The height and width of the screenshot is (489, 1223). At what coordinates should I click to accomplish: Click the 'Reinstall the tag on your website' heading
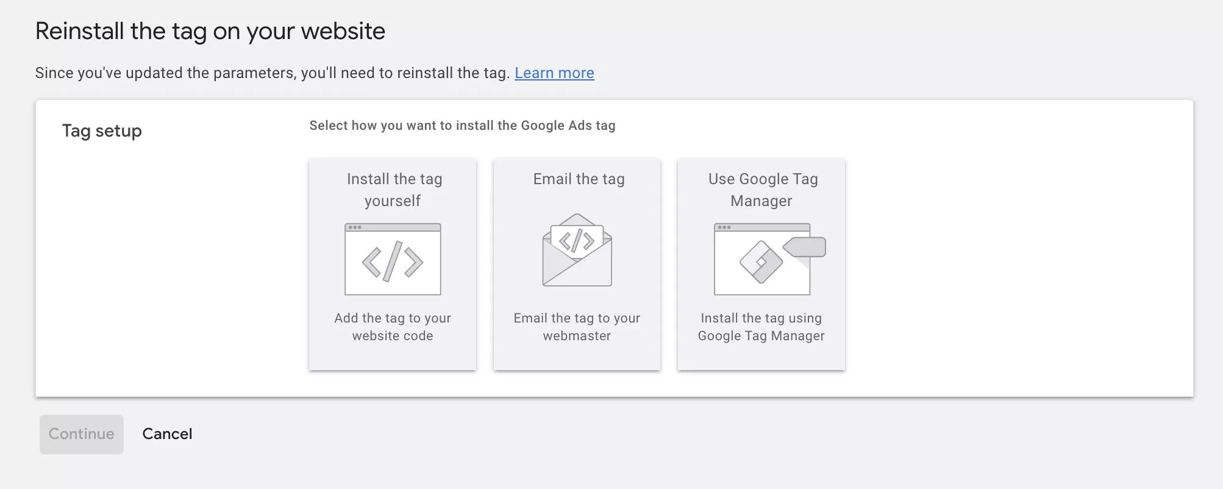[210, 31]
